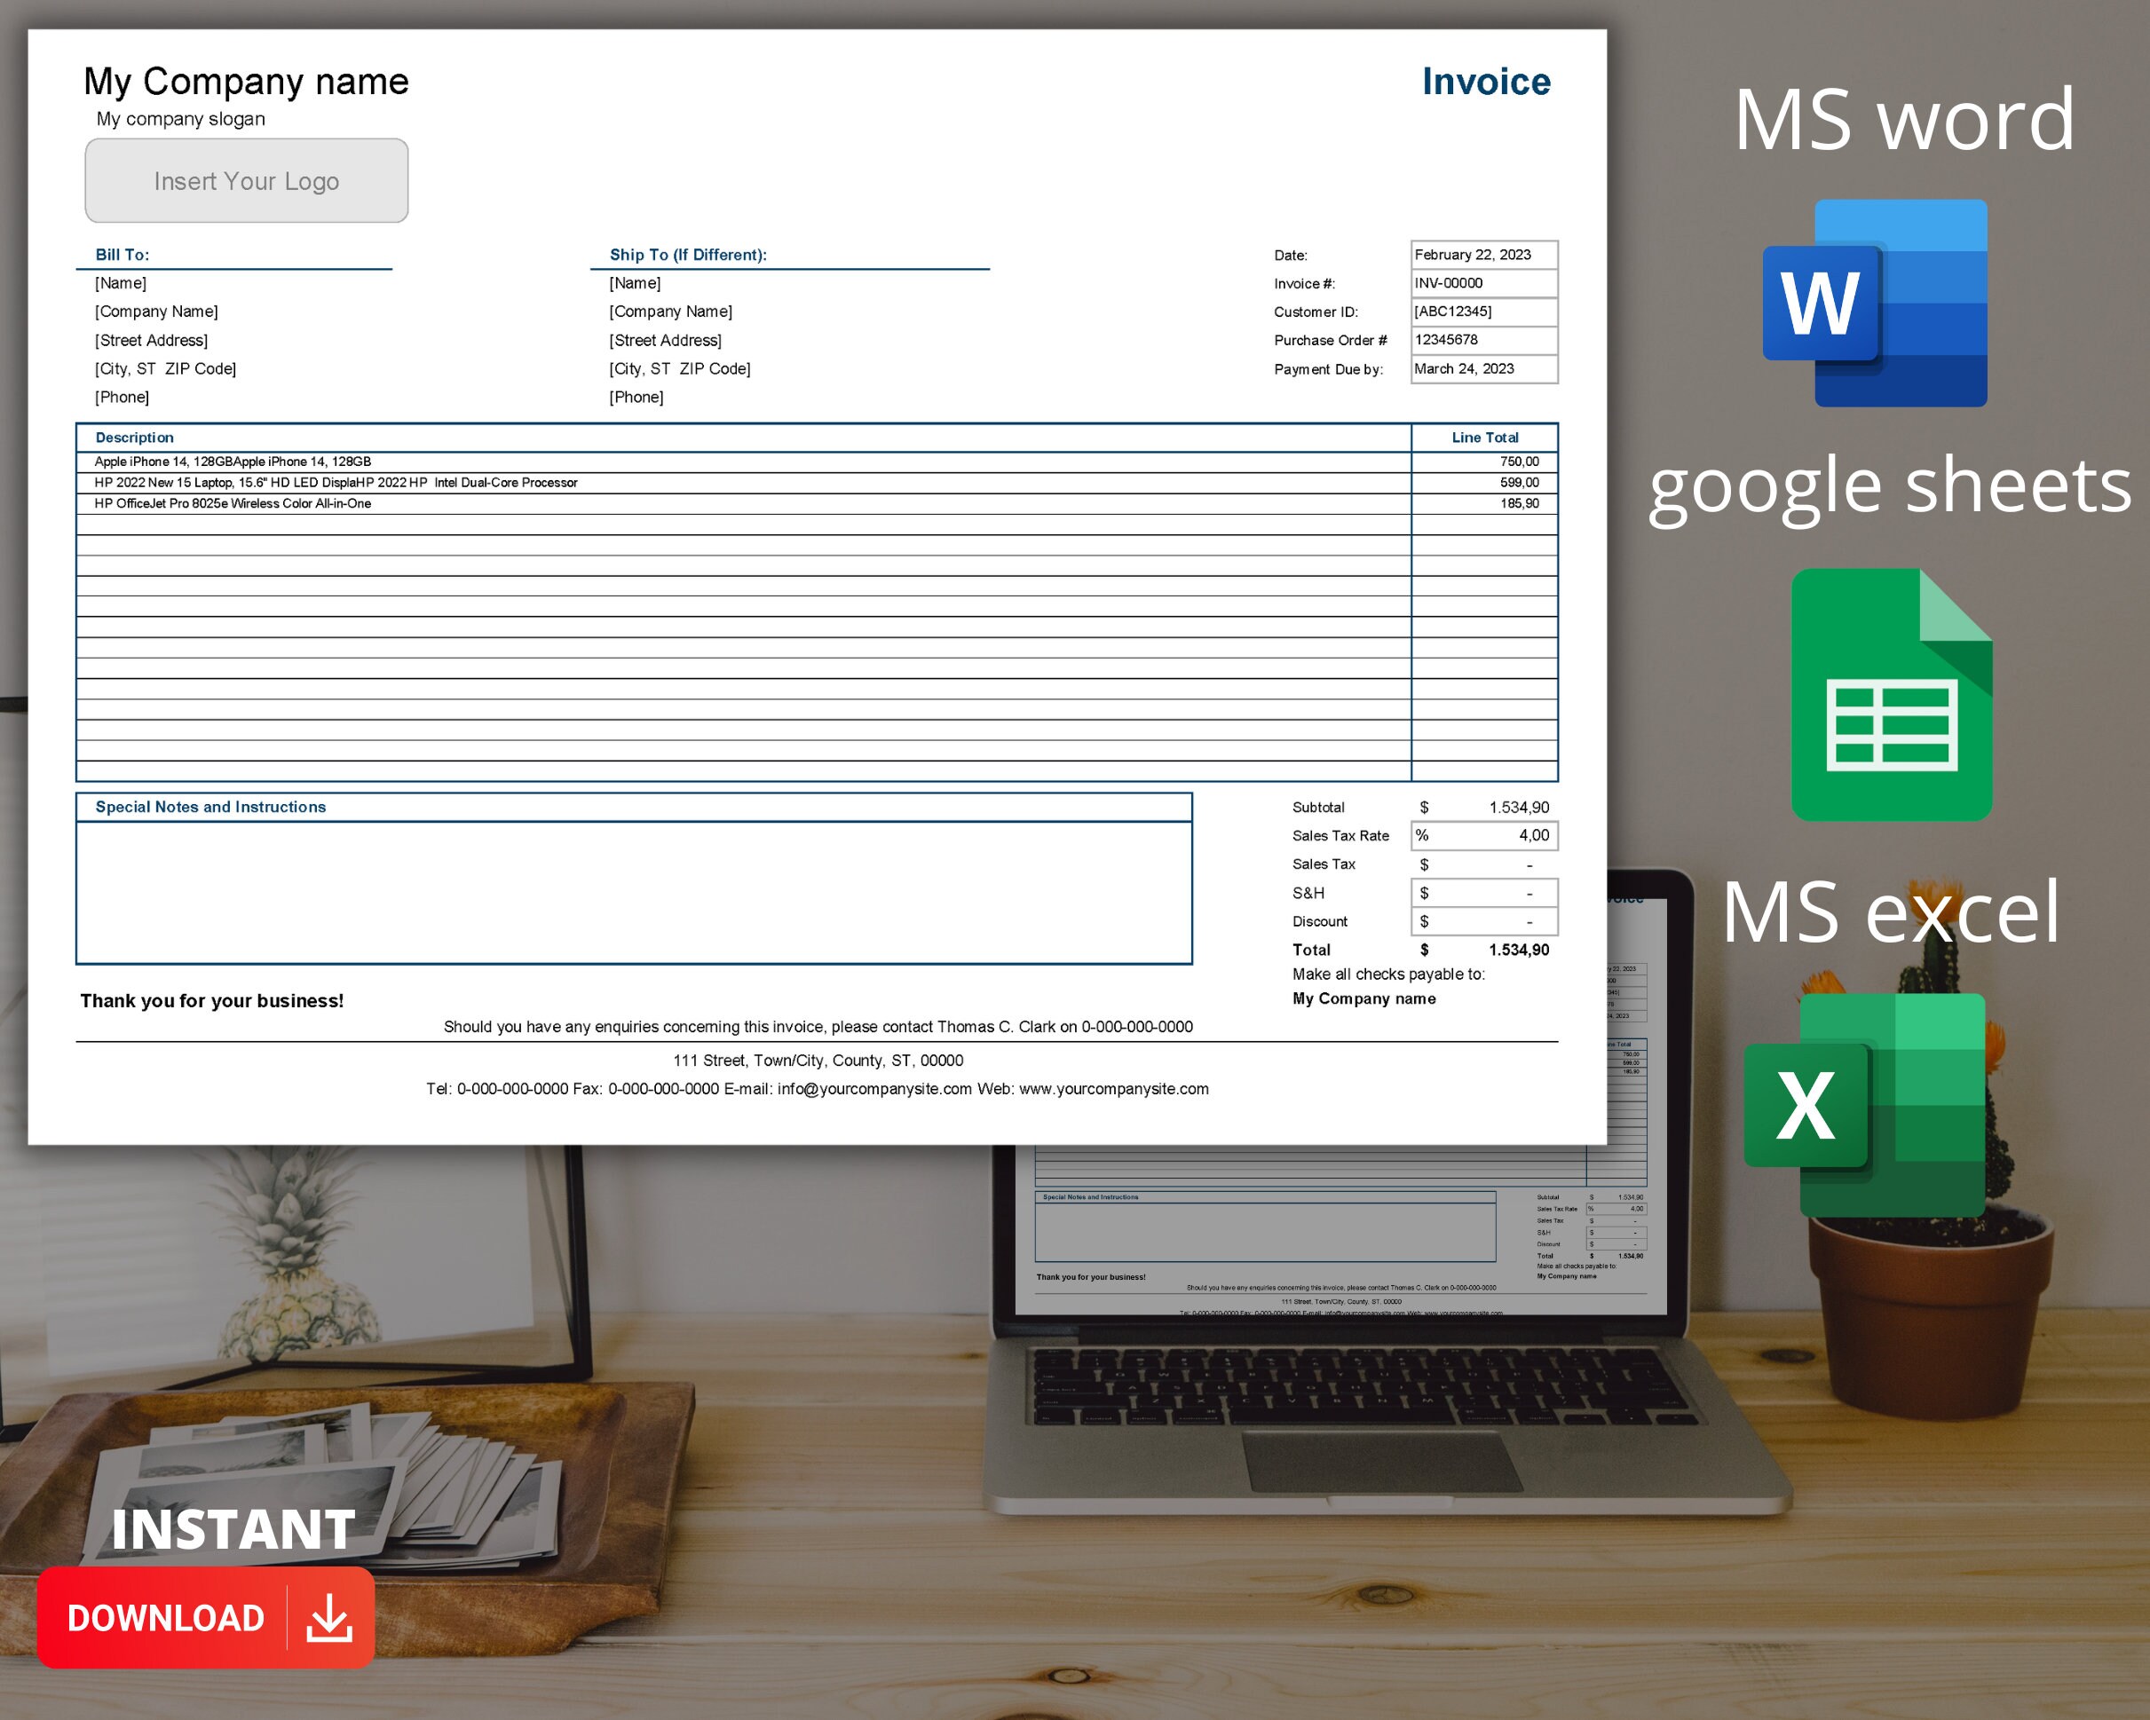Viewport: 2150px width, 1720px height.
Task: Select the Discount amount field
Action: tap(1482, 920)
